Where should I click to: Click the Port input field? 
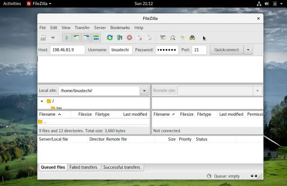[199, 50]
